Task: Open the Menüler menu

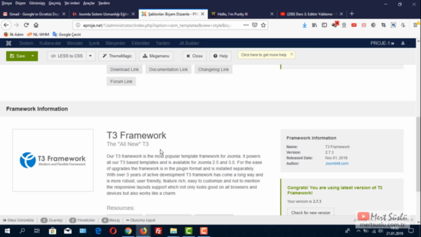Action: pos(75,43)
